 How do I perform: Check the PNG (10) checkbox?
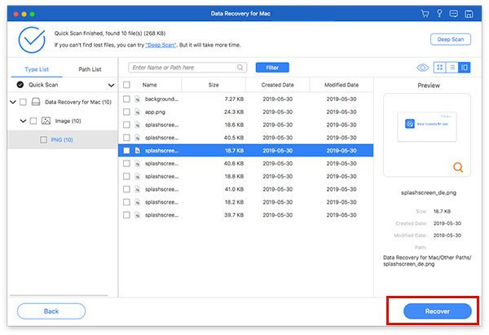(44, 139)
